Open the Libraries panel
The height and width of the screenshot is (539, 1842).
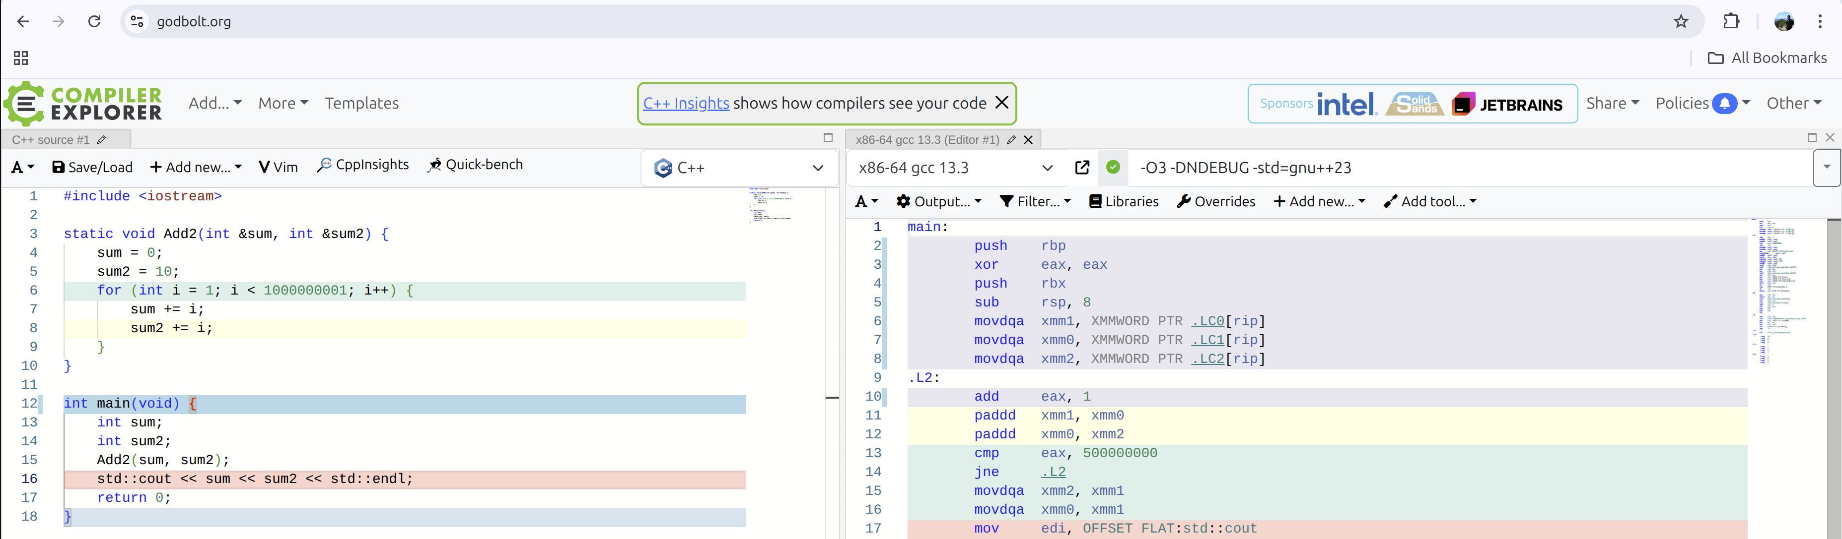coord(1124,201)
